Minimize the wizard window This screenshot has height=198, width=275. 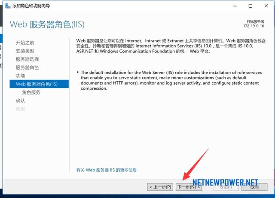[x=235, y=6]
